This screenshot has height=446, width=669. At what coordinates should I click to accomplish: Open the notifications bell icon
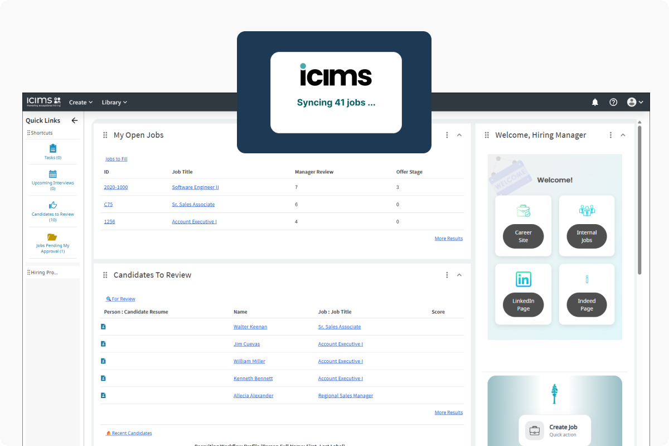click(x=595, y=102)
